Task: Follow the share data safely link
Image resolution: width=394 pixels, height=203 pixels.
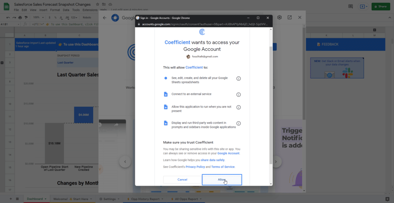Action: tap(213, 160)
